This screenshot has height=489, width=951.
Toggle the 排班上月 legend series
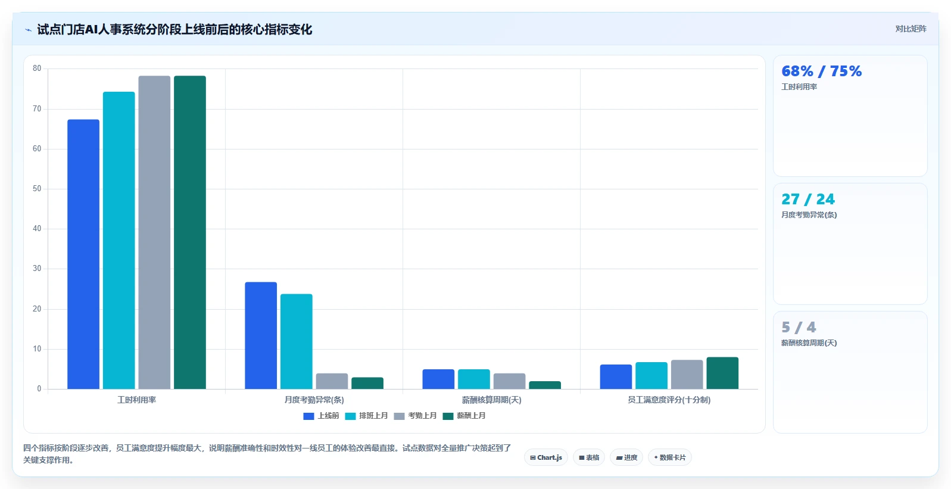(x=366, y=416)
